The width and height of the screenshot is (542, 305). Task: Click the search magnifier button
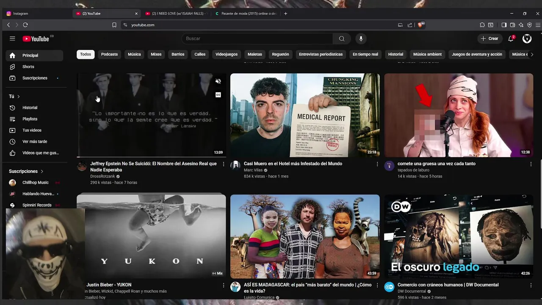pos(342,39)
